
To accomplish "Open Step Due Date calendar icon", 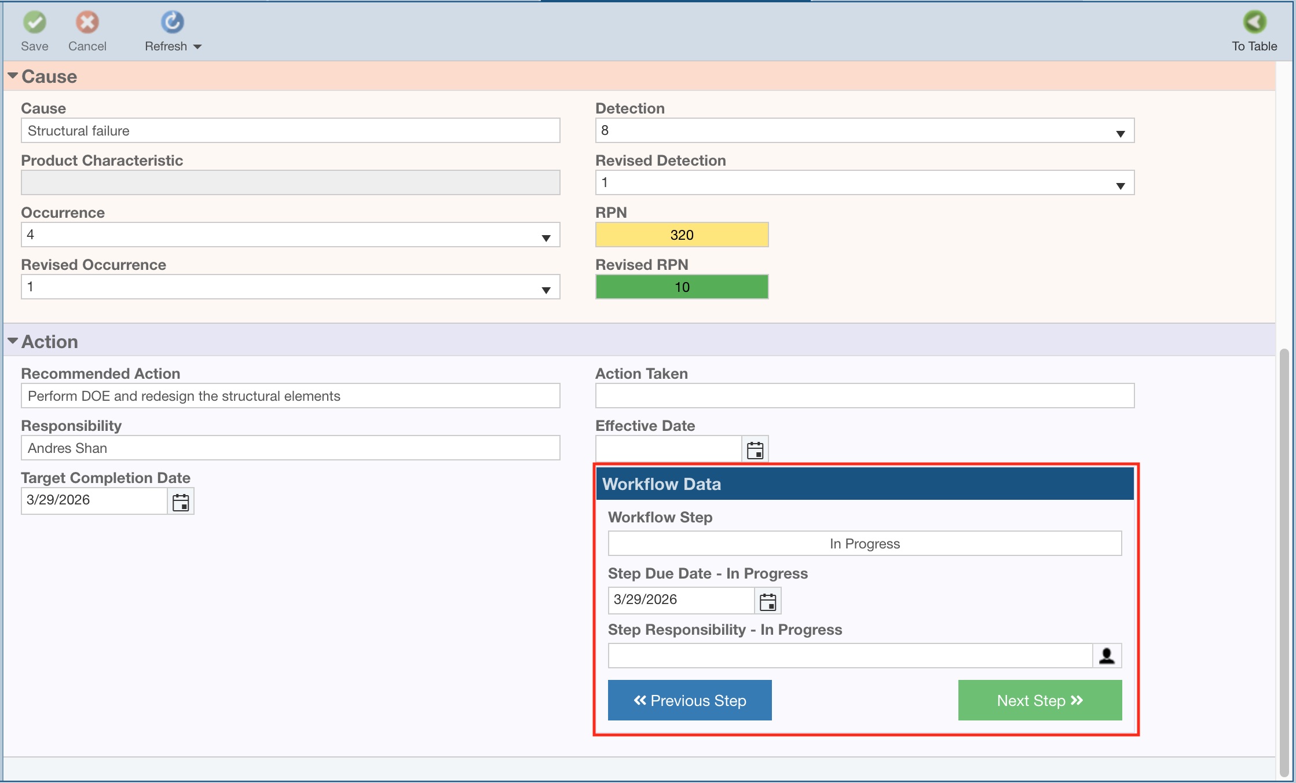I will pos(768,602).
